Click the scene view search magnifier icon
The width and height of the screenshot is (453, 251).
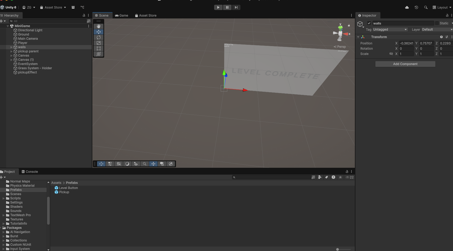pos(145,164)
